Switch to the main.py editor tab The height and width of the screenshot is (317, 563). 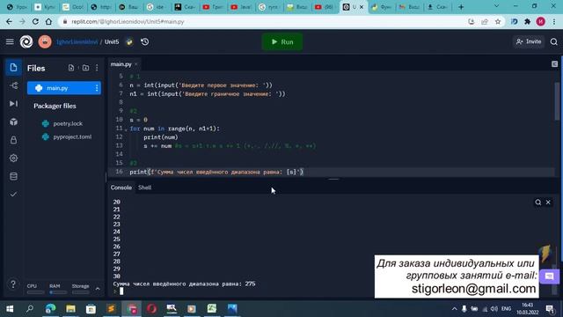[x=121, y=64]
